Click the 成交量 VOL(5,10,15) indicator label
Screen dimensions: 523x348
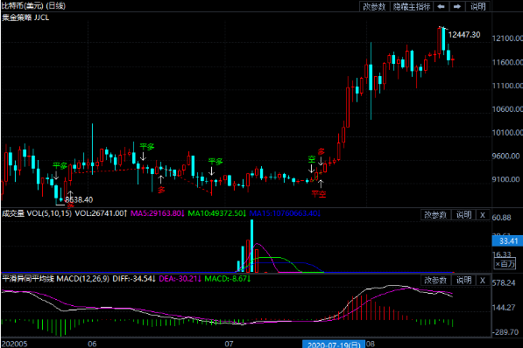click(x=37, y=213)
